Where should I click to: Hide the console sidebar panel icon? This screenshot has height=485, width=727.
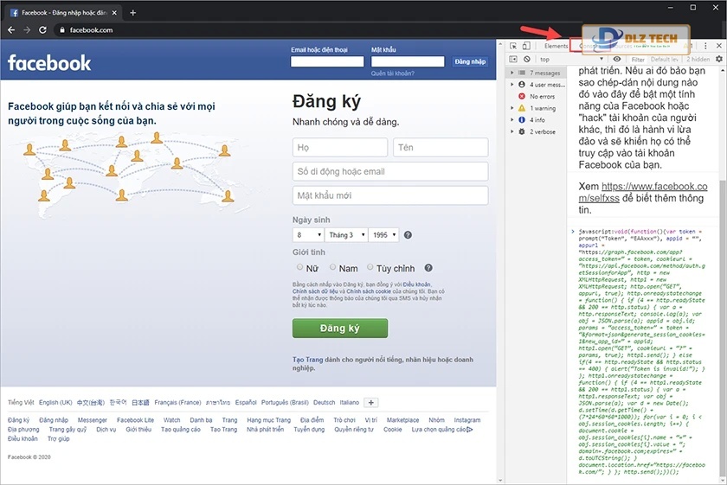click(x=513, y=59)
